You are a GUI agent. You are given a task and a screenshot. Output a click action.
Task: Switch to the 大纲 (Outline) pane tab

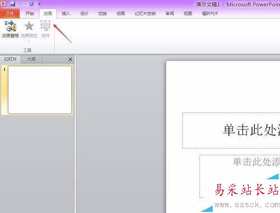pyautogui.click(x=31, y=59)
